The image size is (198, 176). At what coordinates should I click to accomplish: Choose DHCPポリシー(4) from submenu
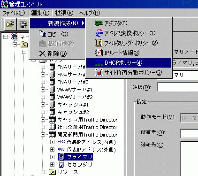(x=129, y=63)
